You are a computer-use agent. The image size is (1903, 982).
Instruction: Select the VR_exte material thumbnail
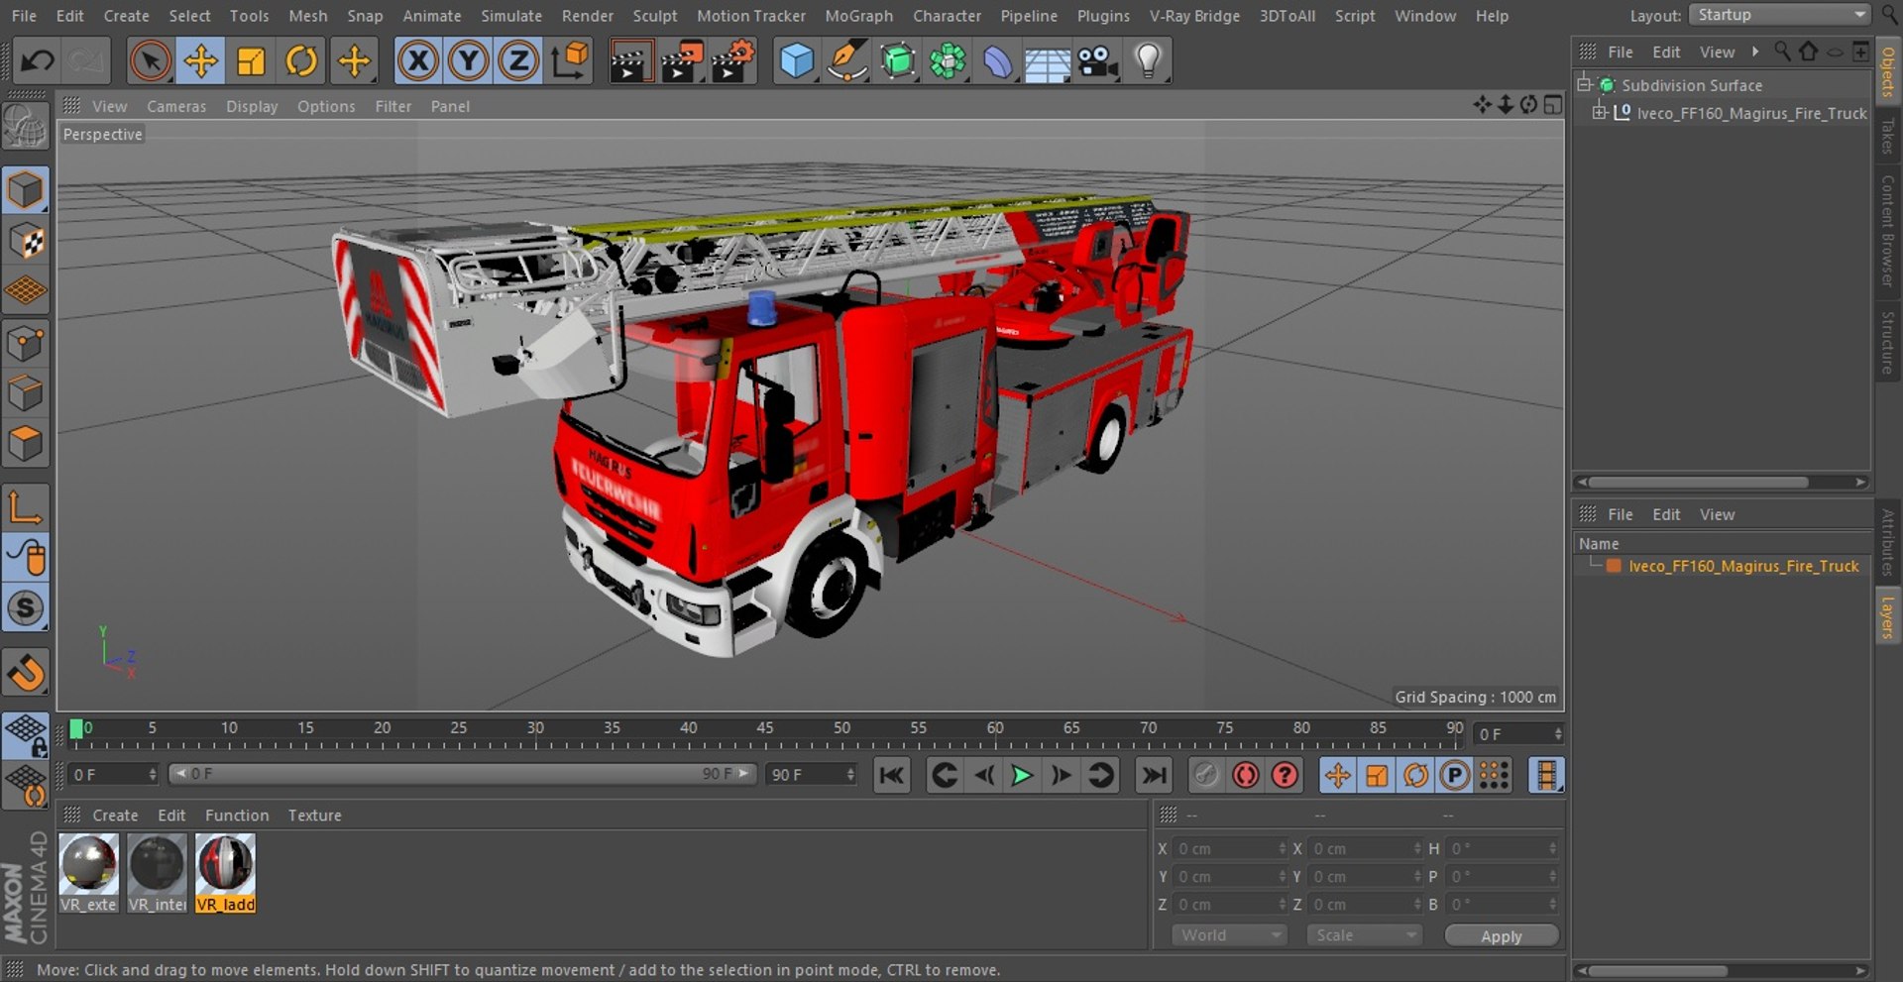click(x=88, y=872)
